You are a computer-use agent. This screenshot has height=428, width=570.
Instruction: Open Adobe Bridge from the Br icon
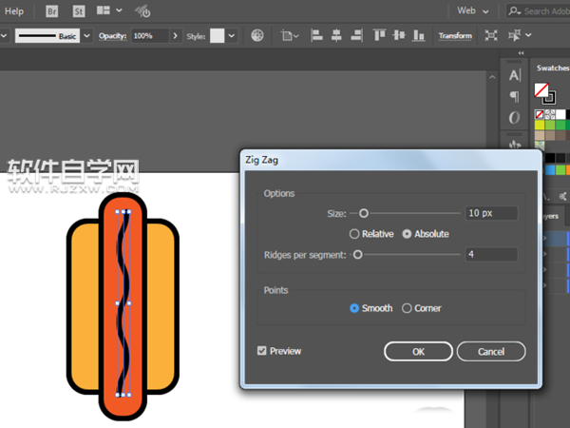[51, 11]
